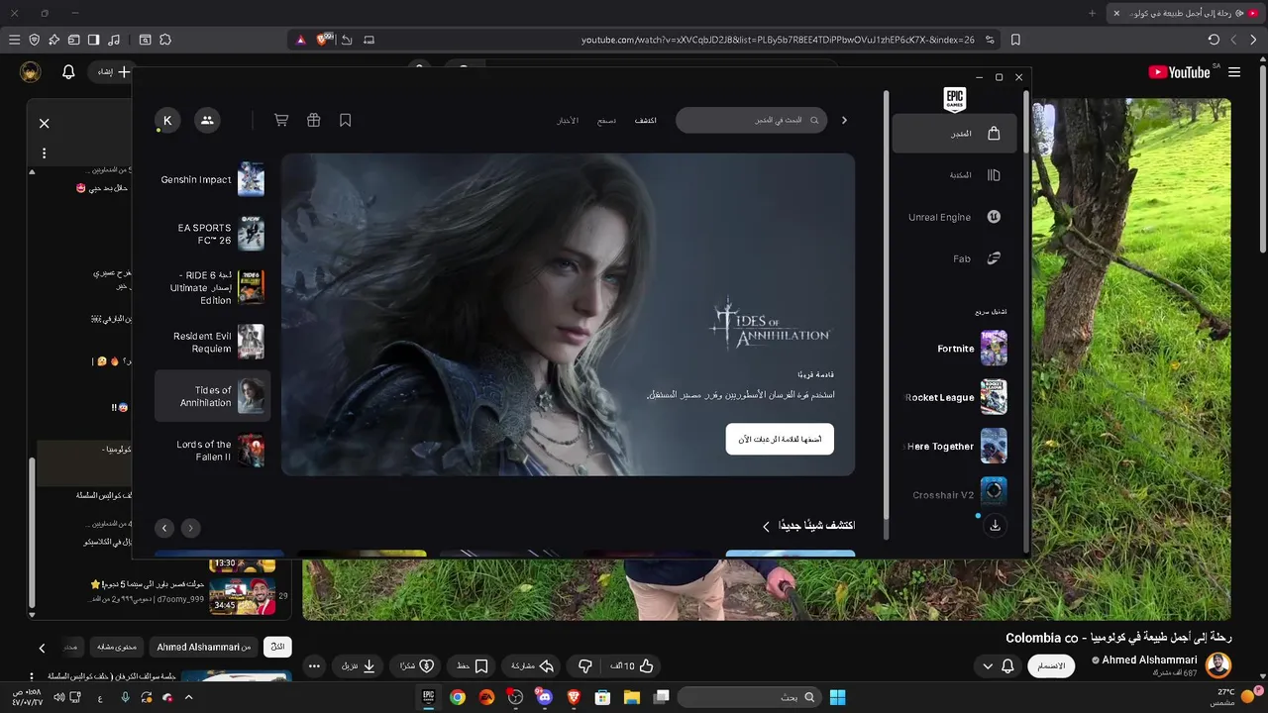Reload the page in browser toolbar
Image resolution: width=1268 pixels, height=713 pixels.
point(1214,40)
